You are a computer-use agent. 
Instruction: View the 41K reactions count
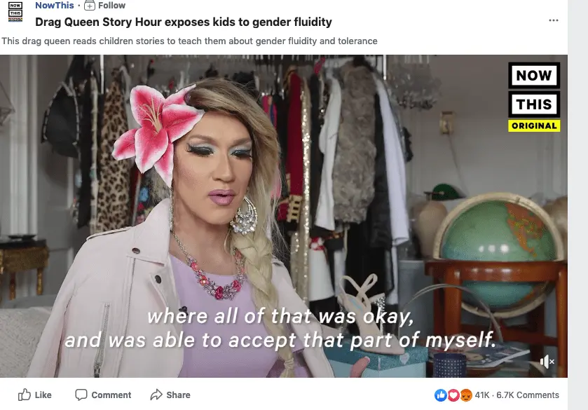point(482,395)
